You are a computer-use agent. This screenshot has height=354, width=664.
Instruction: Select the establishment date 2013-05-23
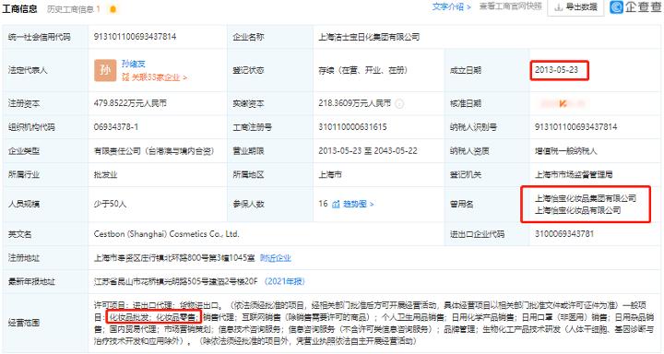556,70
